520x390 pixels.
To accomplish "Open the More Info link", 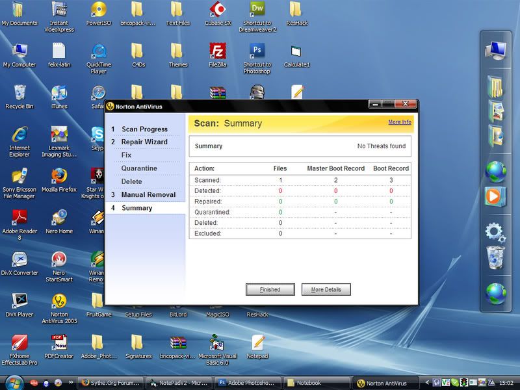I will click(400, 122).
